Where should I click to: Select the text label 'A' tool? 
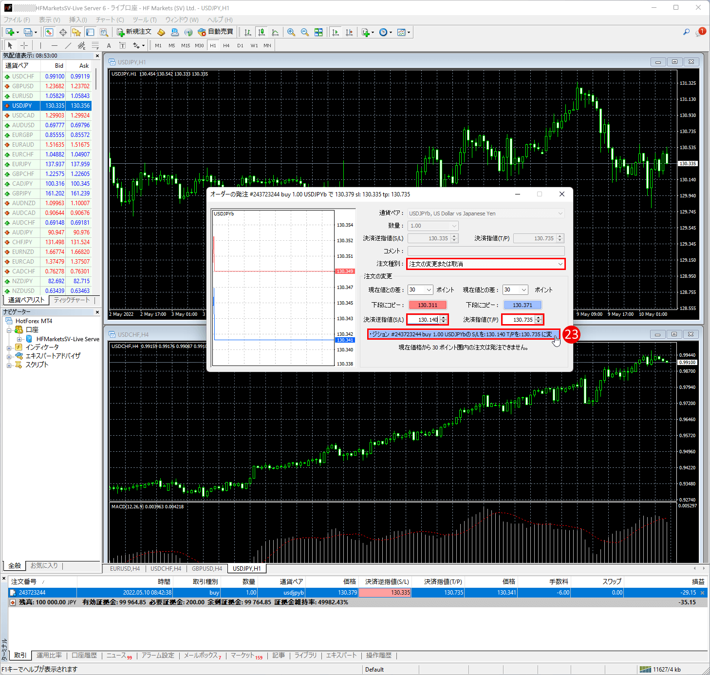(109, 45)
